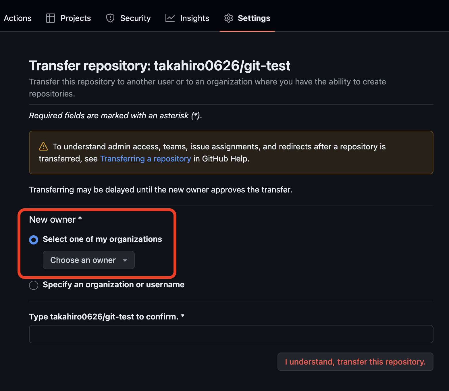Click 'I understand, transfer this repository' button

coord(355,362)
